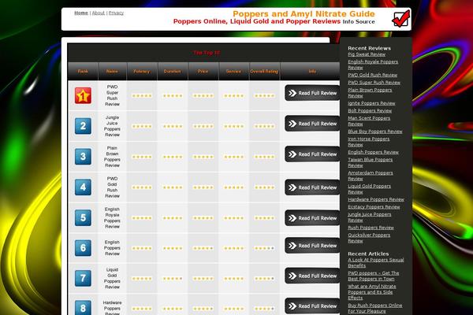Screen dimensions: 473x315
Task: Click price stars in Jungle Juice Poppers row
Action: point(203,126)
